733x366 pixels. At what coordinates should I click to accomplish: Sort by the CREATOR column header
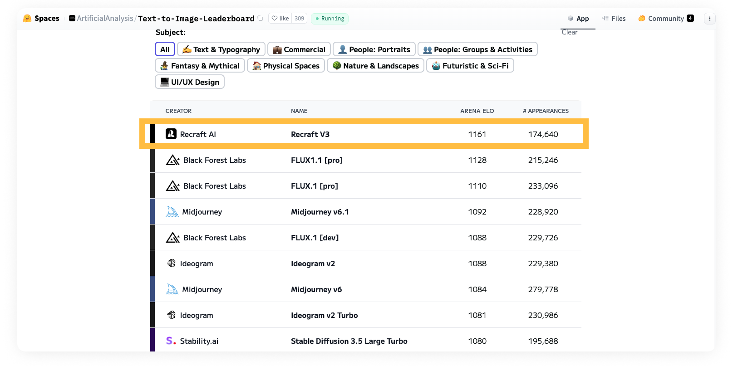coord(178,111)
